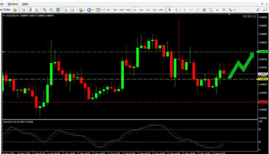
Task: Select the M30 timeframe
Action: point(128,10)
